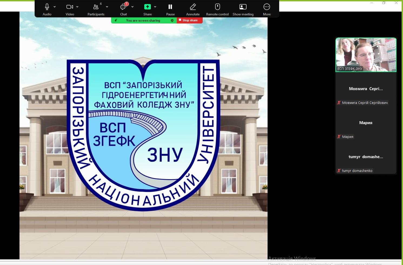Select the Мария participant tile
Image resolution: width=403 pixels, height=265 pixels.
[366, 123]
